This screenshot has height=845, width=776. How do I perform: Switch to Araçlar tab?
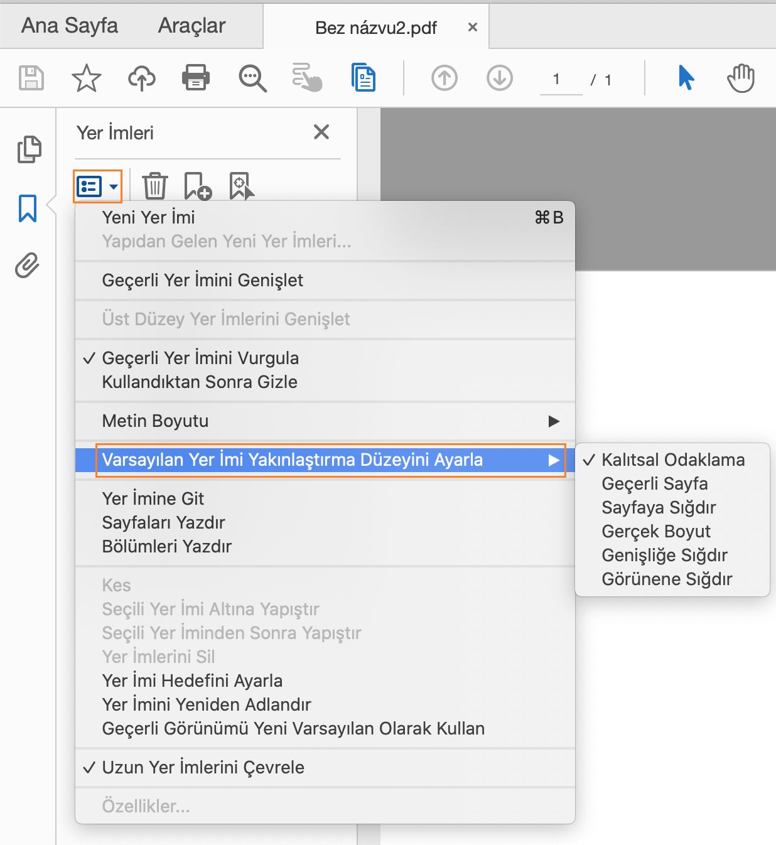coord(191,25)
